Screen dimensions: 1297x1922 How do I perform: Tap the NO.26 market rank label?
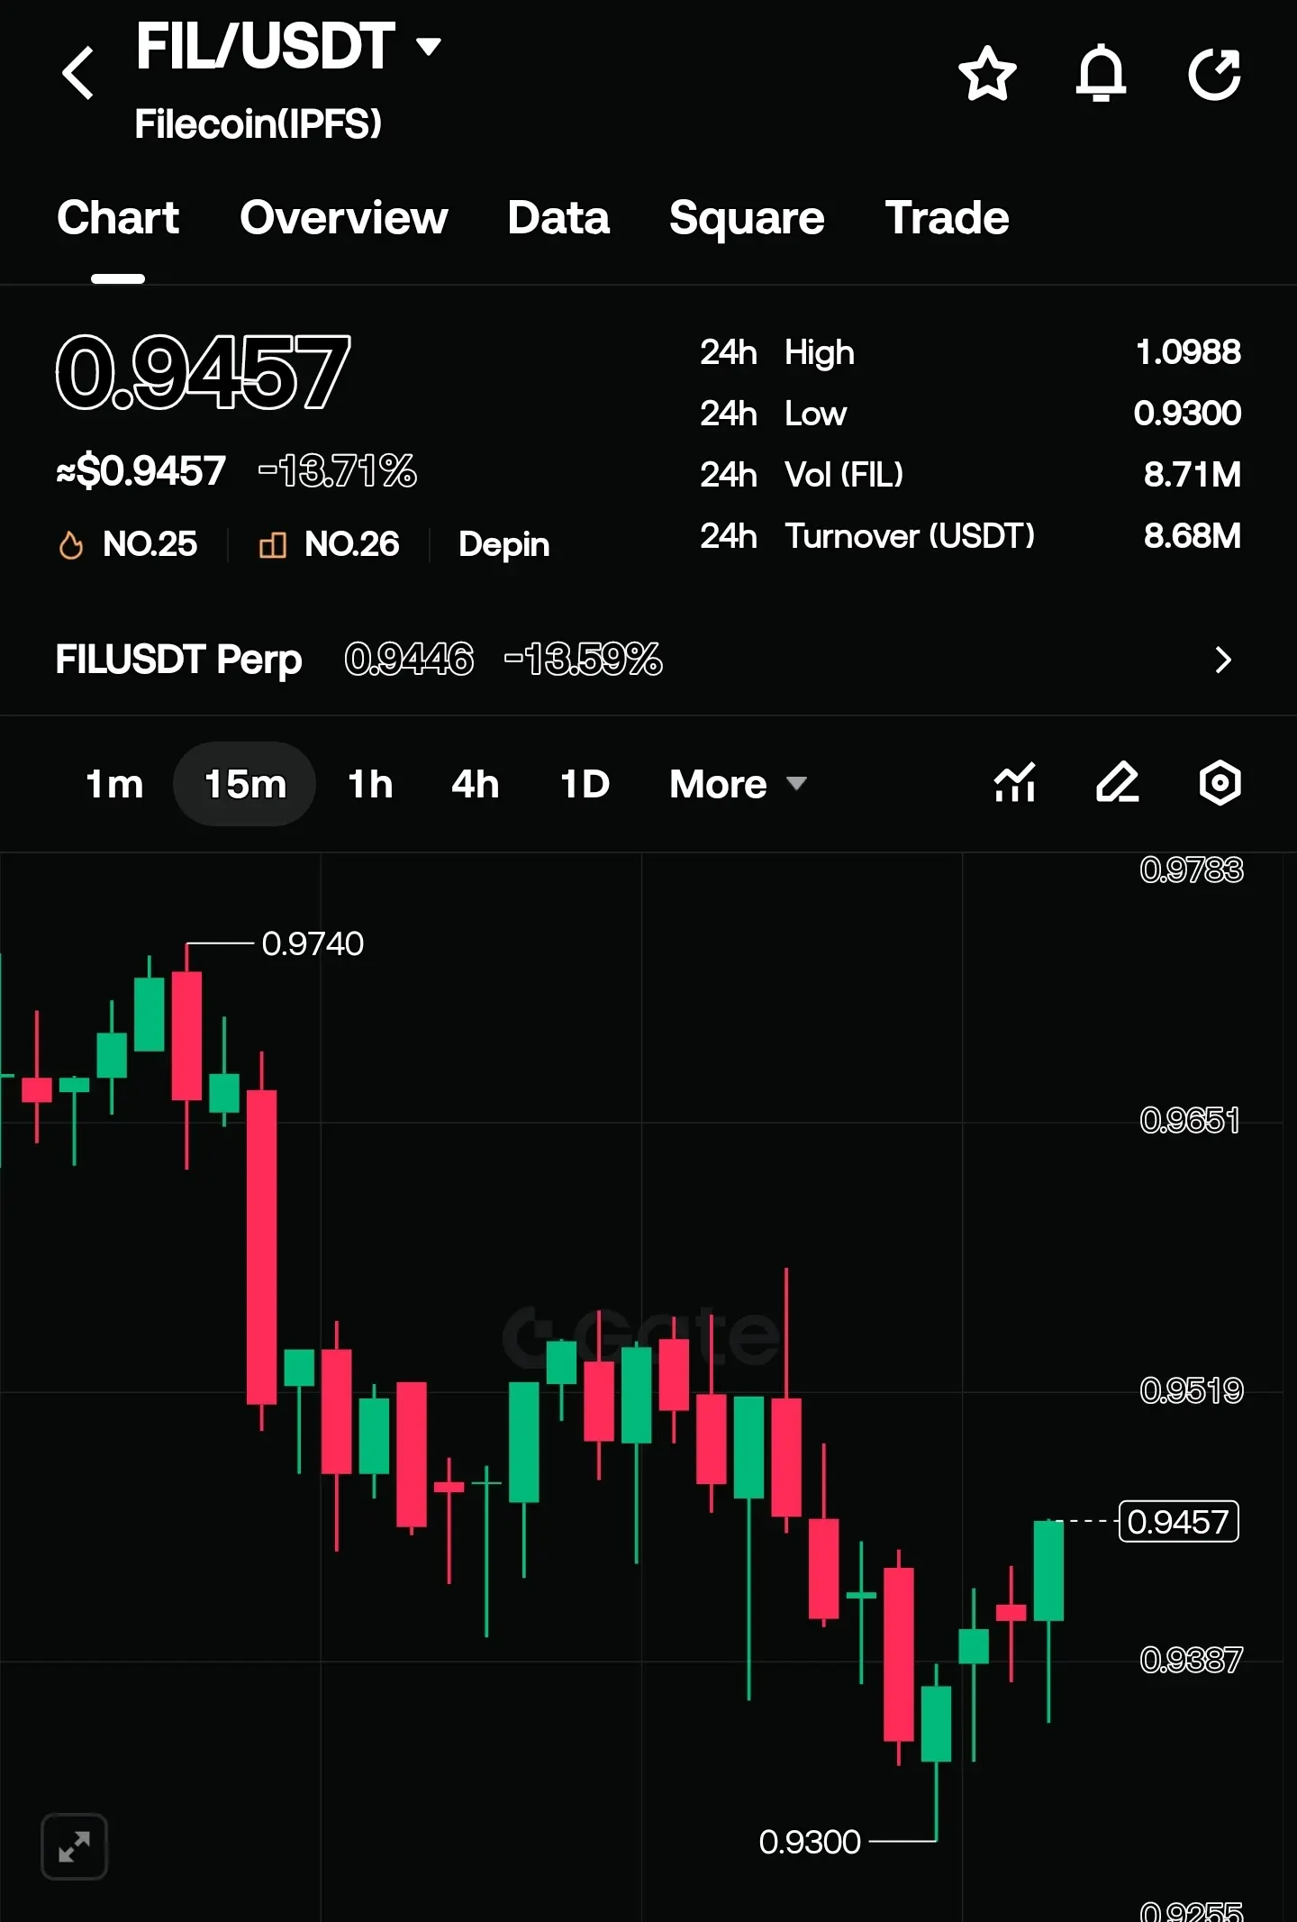pos(351,544)
